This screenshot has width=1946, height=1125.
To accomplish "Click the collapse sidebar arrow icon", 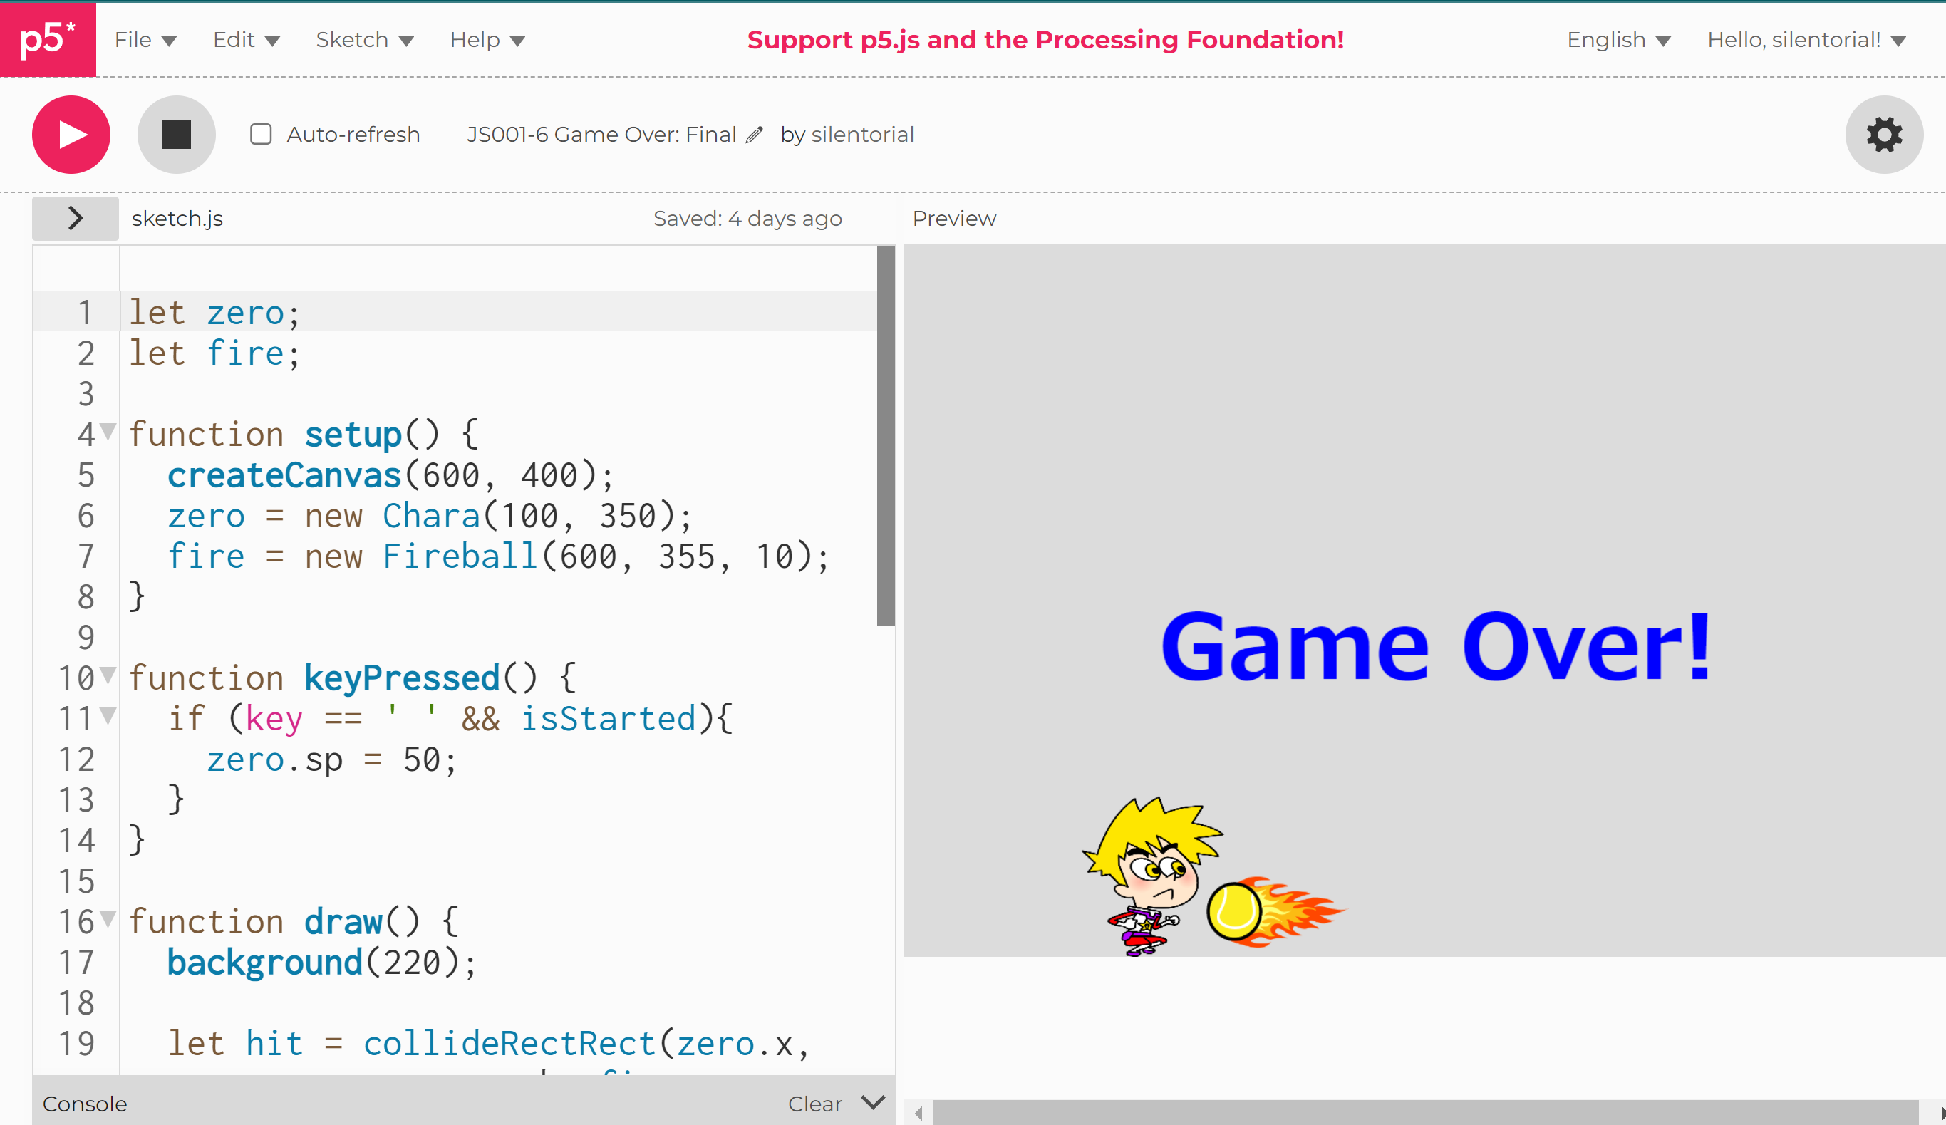I will point(75,217).
